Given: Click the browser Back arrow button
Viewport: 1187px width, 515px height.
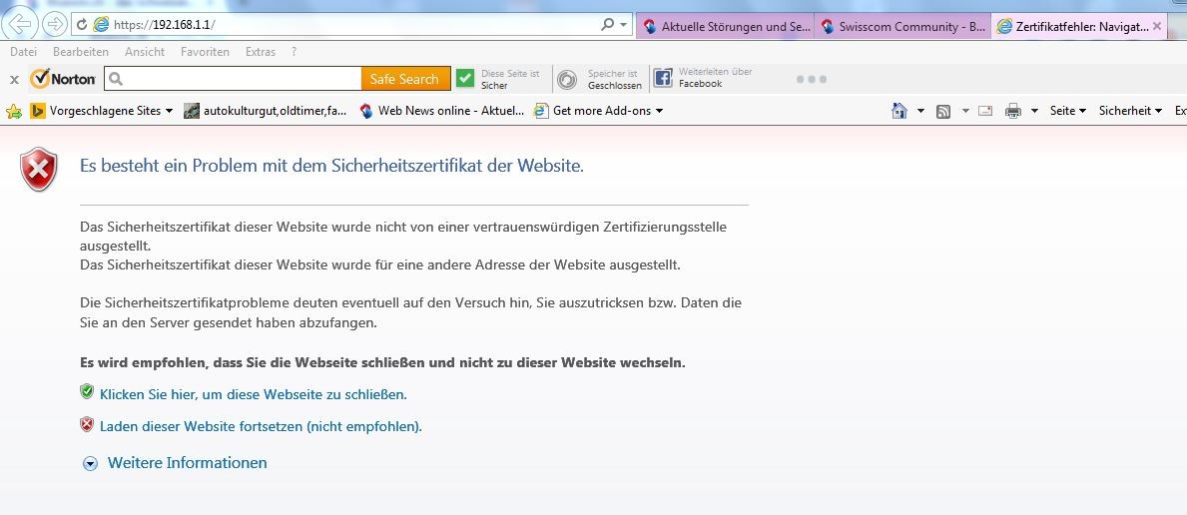Looking at the screenshot, I should [22, 24].
